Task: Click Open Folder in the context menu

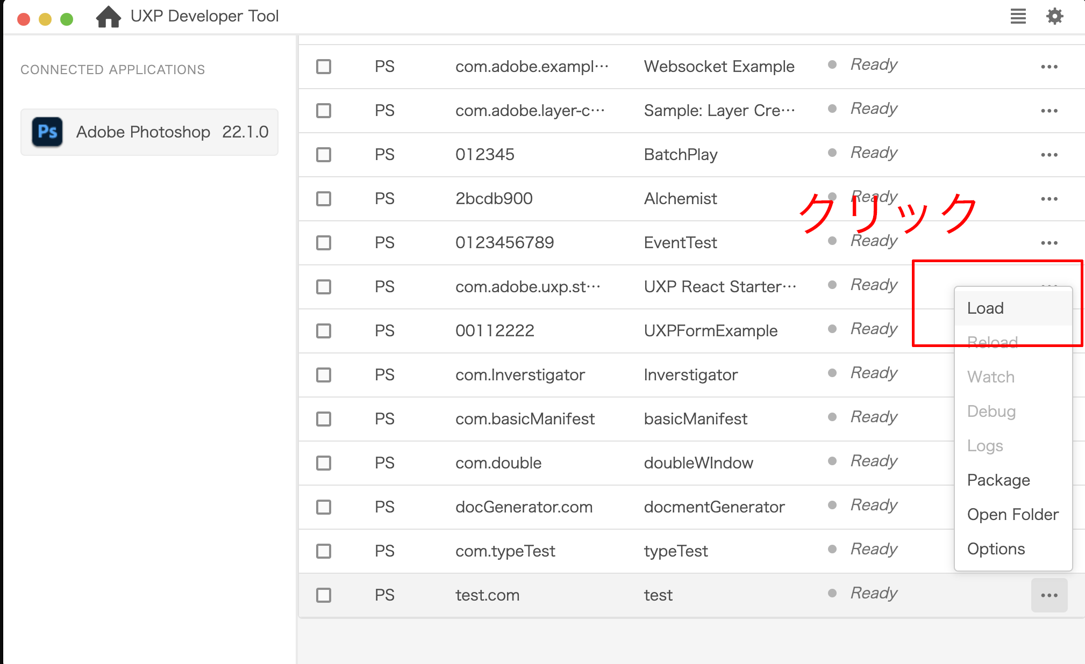Action: [x=1012, y=514]
